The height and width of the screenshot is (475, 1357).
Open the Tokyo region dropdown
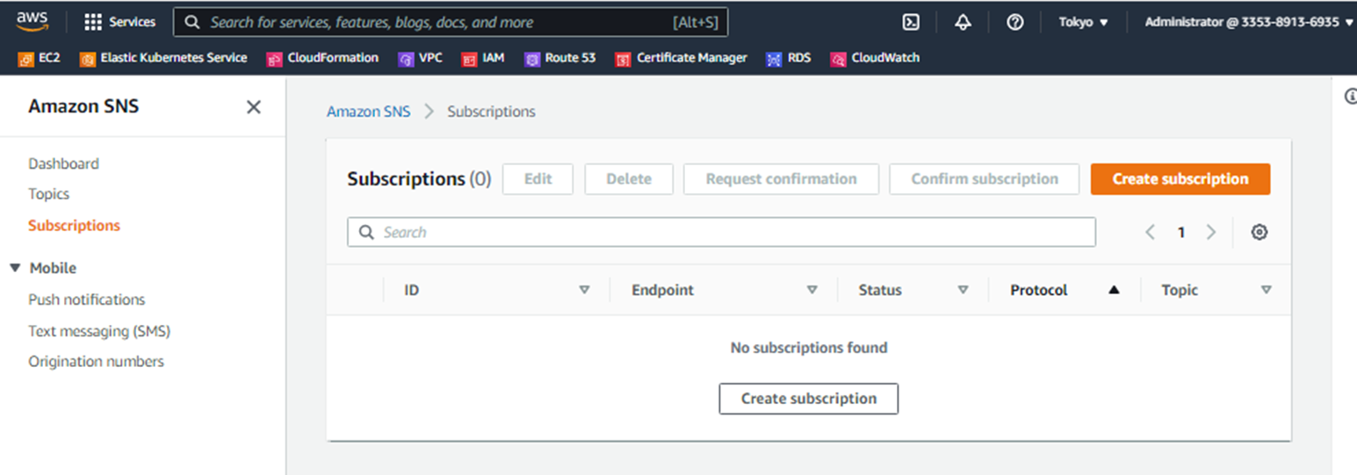point(1083,23)
